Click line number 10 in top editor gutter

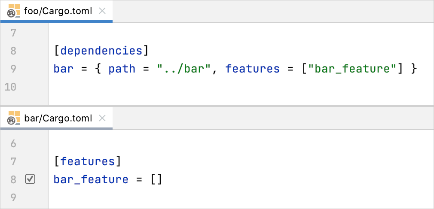click(x=10, y=87)
